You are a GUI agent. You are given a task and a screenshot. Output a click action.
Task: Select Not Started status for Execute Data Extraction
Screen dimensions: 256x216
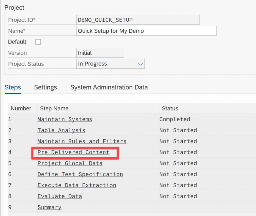click(x=178, y=185)
